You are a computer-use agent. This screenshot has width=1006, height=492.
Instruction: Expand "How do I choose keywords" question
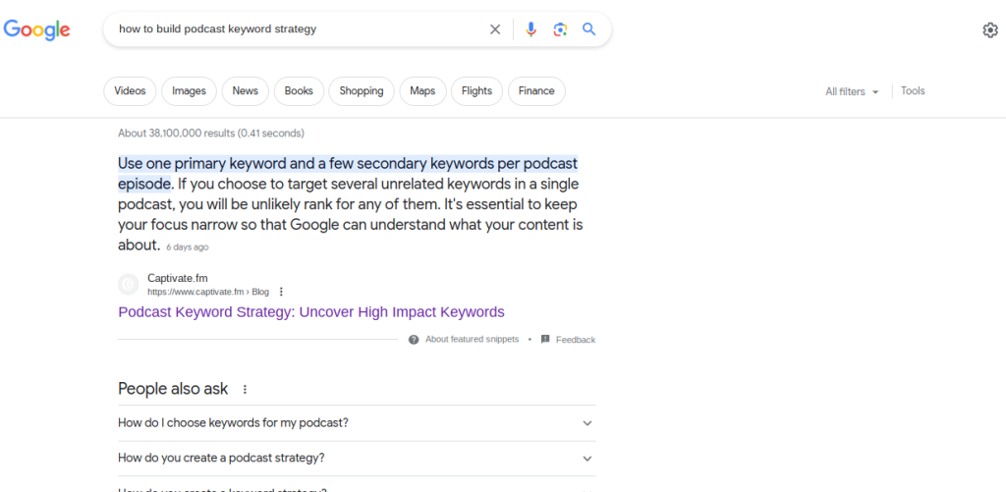coord(357,422)
